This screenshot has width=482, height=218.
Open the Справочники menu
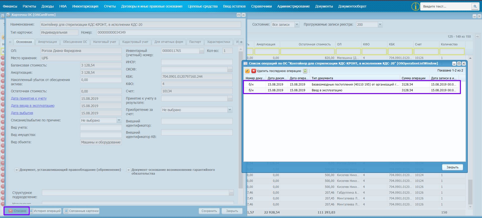point(261,6)
